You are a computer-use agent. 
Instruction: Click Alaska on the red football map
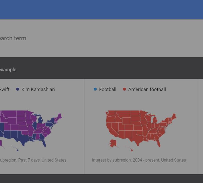click(114, 144)
